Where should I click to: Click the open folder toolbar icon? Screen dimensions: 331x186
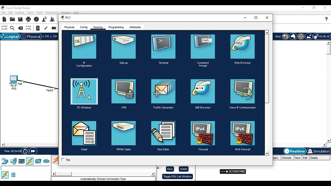12,19
